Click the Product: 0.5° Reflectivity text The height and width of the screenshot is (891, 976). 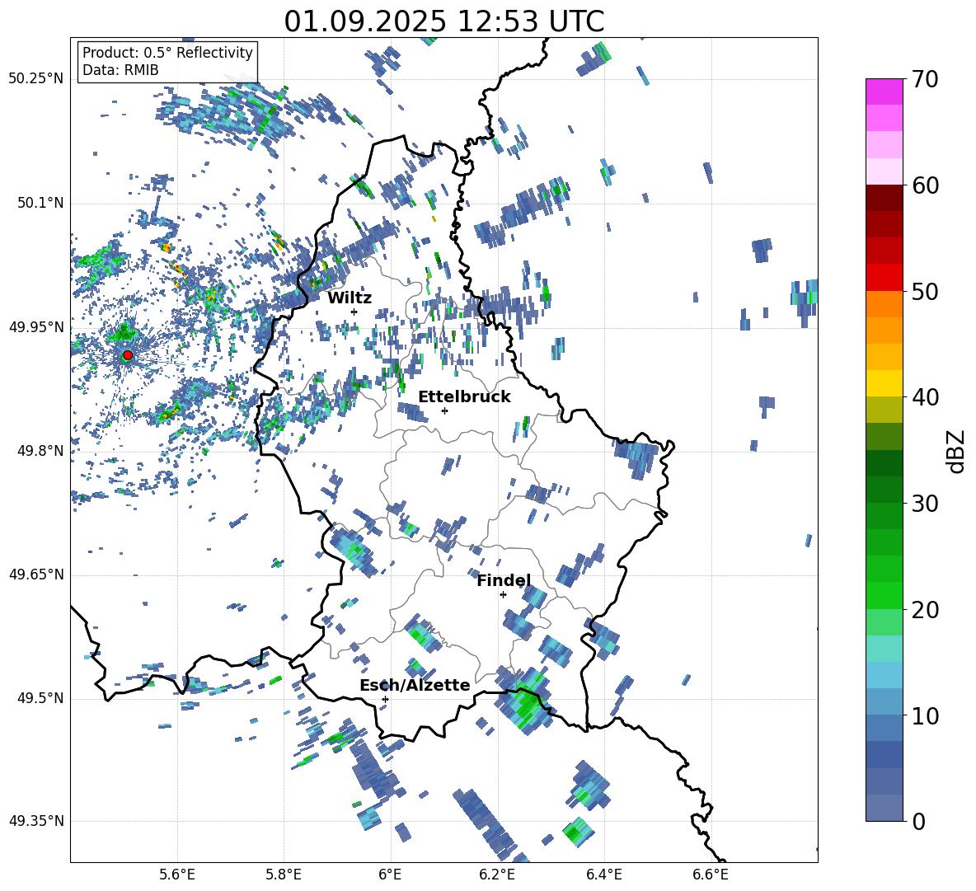click(x=167, y=52)
